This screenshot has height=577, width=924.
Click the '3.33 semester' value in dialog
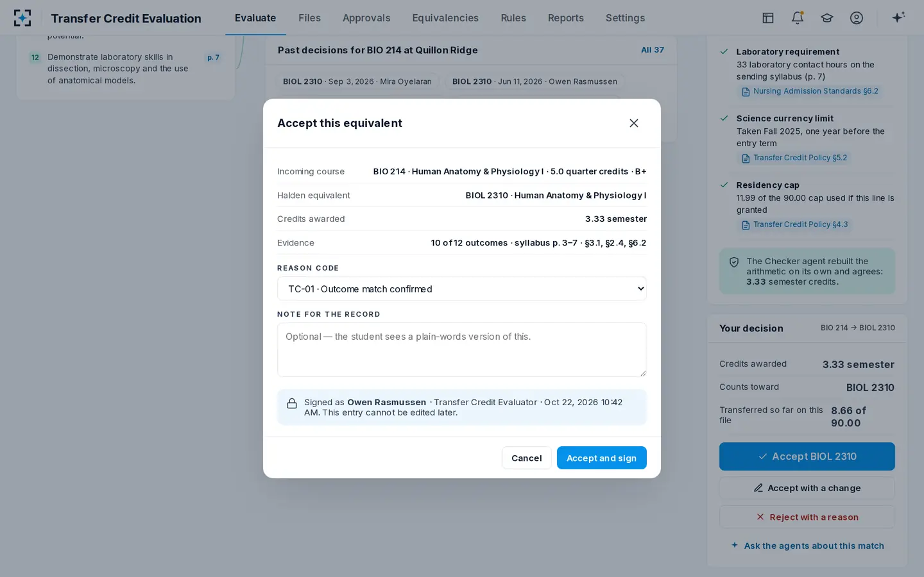click(616, 219)
